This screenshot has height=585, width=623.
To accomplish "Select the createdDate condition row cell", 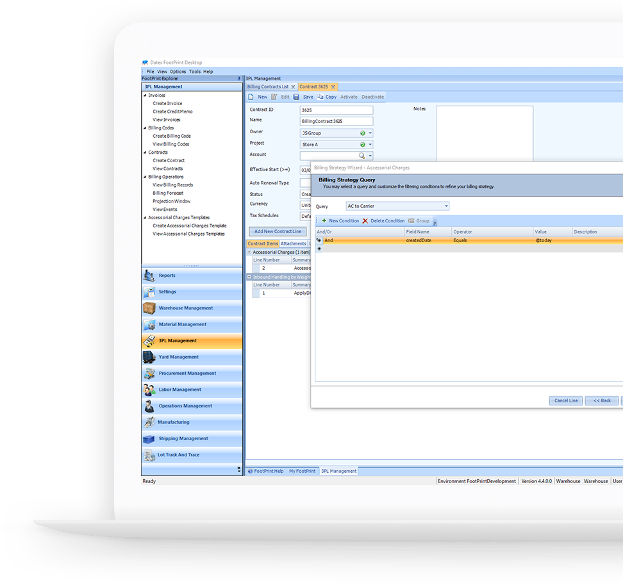I will [x=428, y=241].
